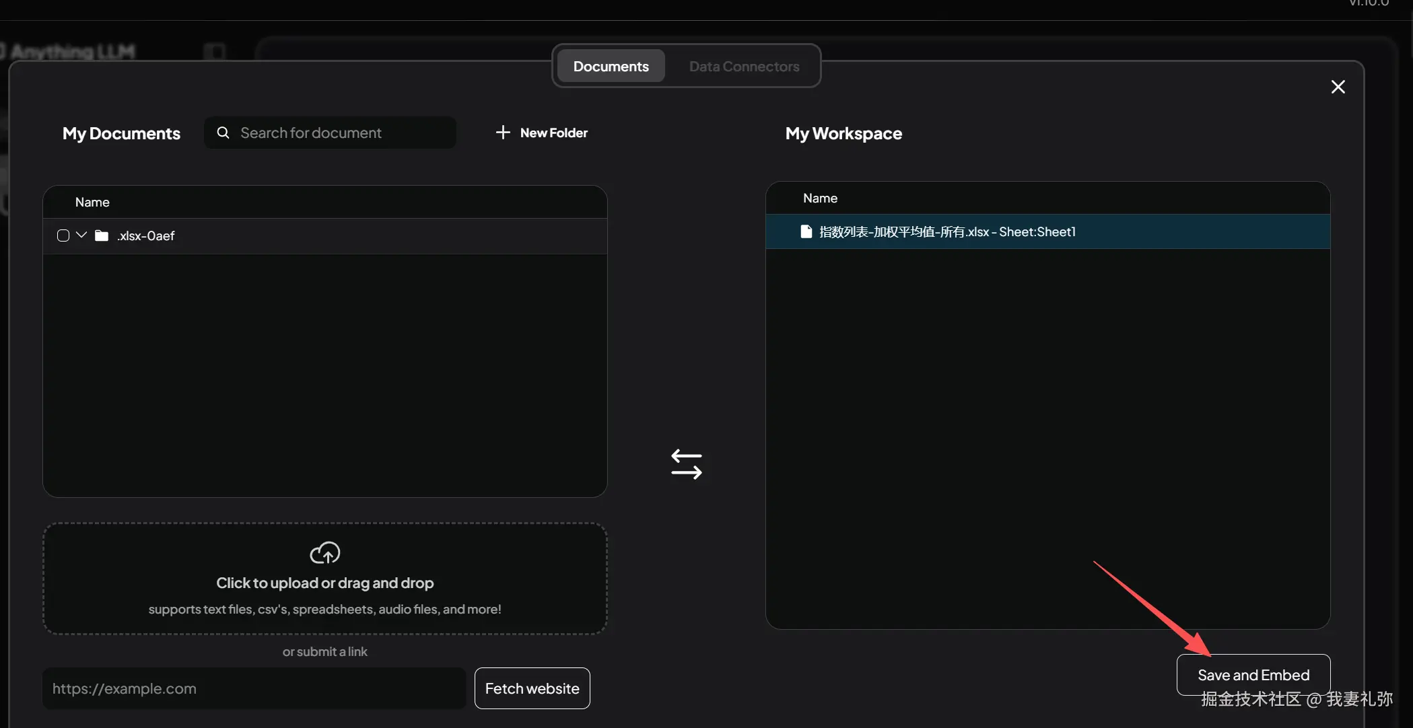Viewport: 1413px width, 728px height.
Task: Expand the .xlsx-0aef folder chevron
Action: tap(81, 235)
